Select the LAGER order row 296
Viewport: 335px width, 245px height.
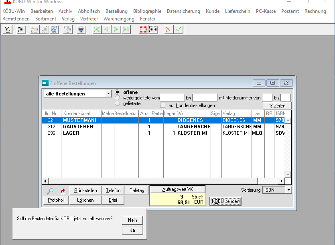pos(163,133)
